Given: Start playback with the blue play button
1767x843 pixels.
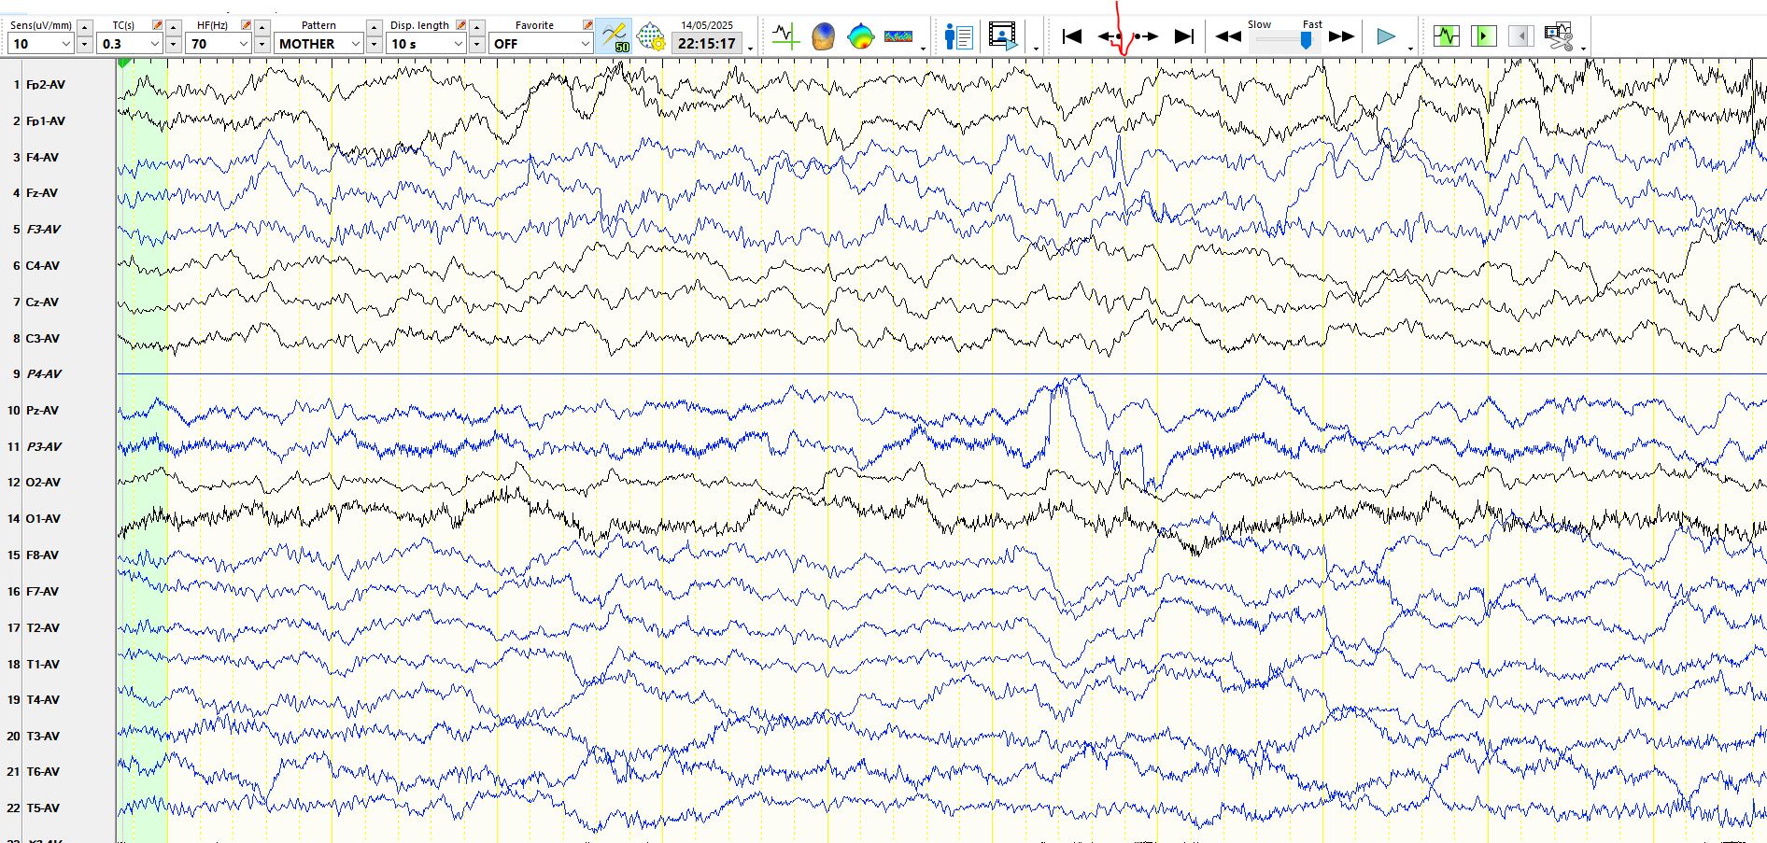Looking at the screenshot, I should [x=1386, y=36].
